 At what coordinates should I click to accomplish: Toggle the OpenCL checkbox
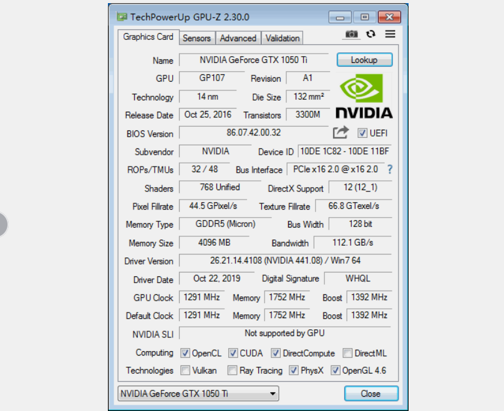(185, 353)
